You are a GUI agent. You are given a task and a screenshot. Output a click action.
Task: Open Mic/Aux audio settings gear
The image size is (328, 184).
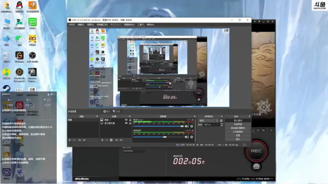click(191, 126)
